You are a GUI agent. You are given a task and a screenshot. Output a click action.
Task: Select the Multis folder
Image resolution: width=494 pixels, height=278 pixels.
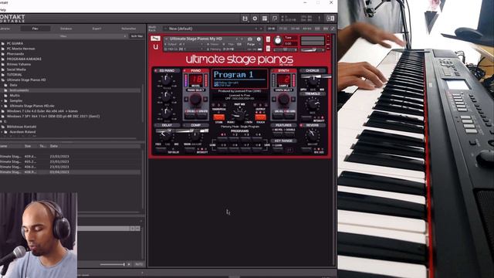tap(15, 96)
